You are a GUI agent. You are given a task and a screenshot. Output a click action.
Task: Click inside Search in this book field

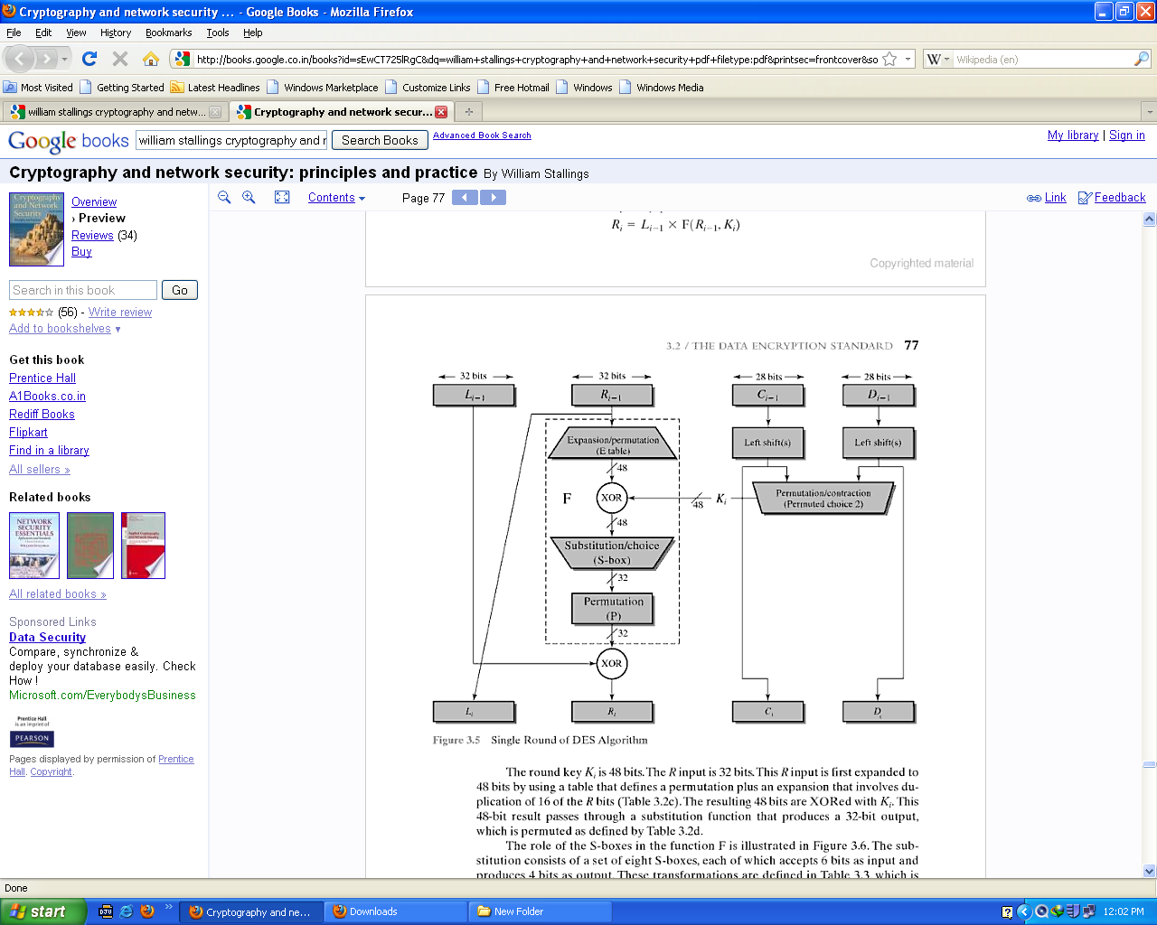click(83, 290)
